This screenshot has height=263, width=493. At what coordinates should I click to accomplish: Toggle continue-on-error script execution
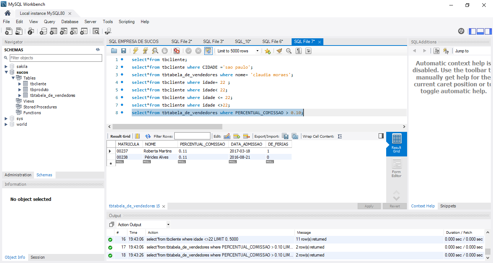pyautogui.click(x=176, y=51)
